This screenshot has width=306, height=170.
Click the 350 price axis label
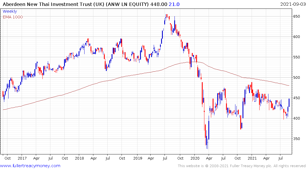pos(297,139)
